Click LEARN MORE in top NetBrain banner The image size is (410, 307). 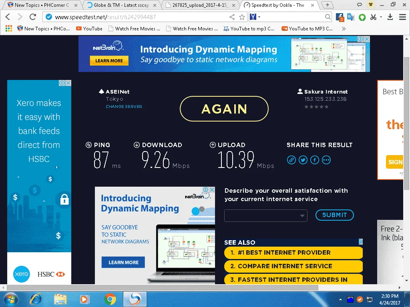tap(109, 61)
